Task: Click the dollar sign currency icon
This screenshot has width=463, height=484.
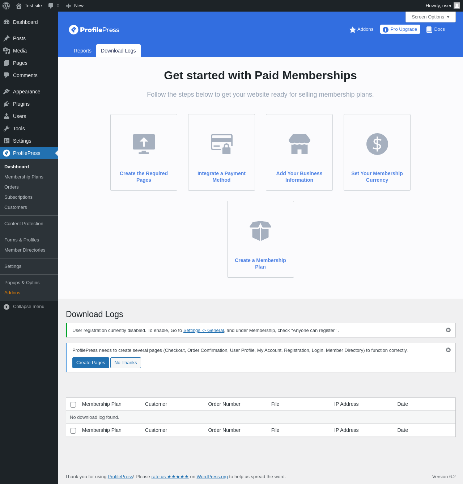Action: pyautogui.click(x=377, y=144)
